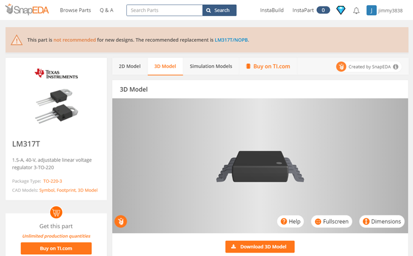
Task: Click the Created by SnapEDA badge icon
Action: pos(340,67)
